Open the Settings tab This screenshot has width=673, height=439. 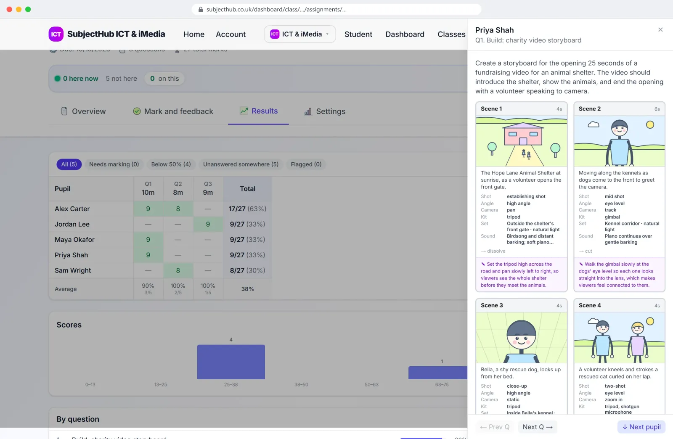[x=324, y=111]
